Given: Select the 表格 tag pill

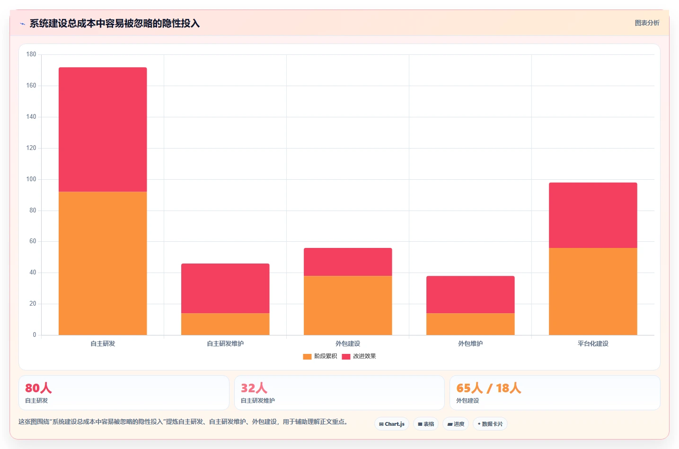Looking at the screenshot, I should click(x=426, y=424).
